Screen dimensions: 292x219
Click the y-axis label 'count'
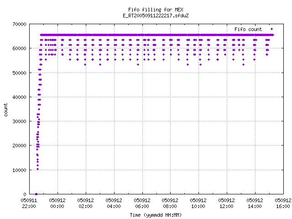pyautogui.click(x=6, y=110)
